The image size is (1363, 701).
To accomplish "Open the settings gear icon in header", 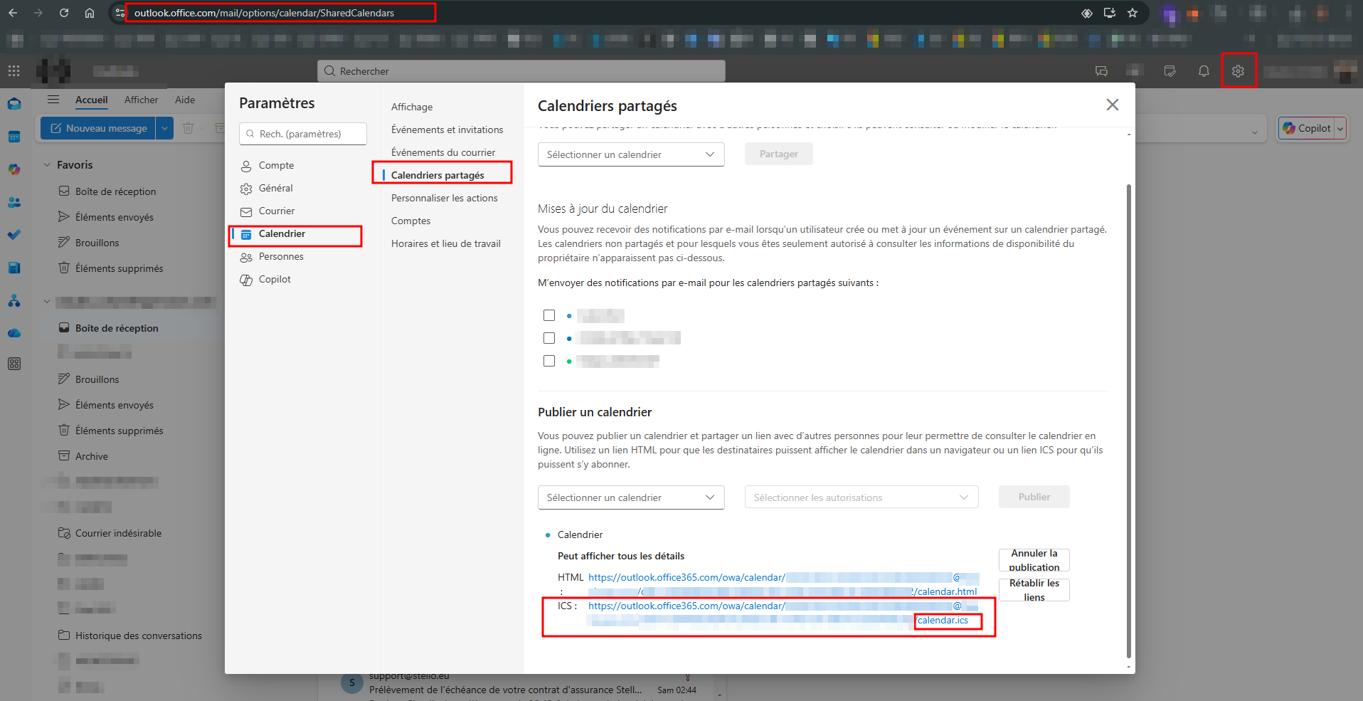I will tap(1238, 71).
